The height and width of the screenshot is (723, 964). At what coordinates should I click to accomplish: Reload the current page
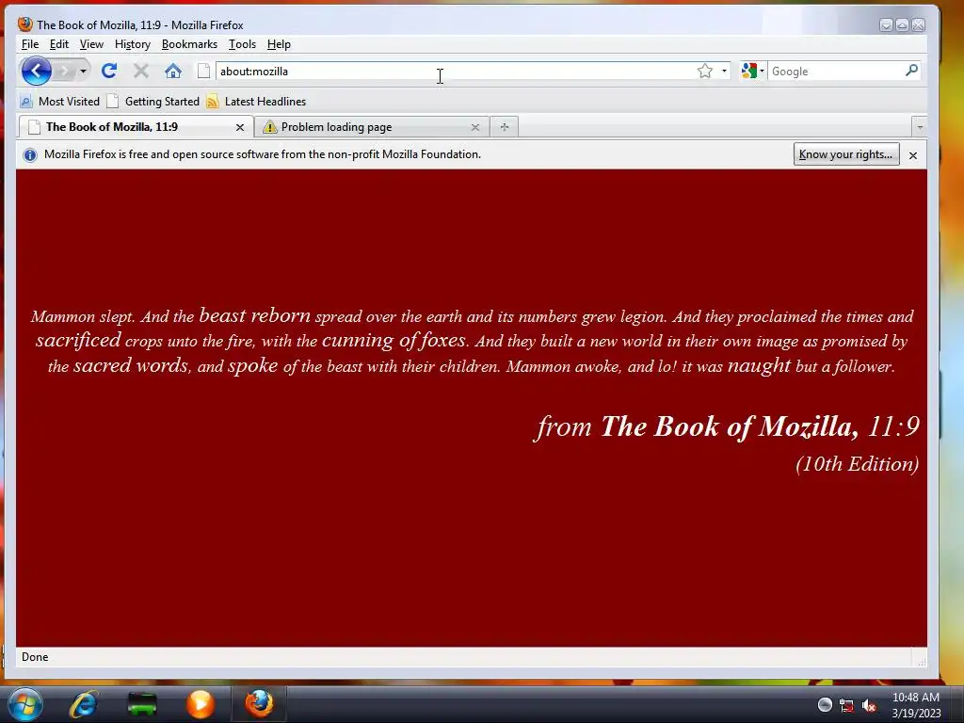[x=109, y=72]
